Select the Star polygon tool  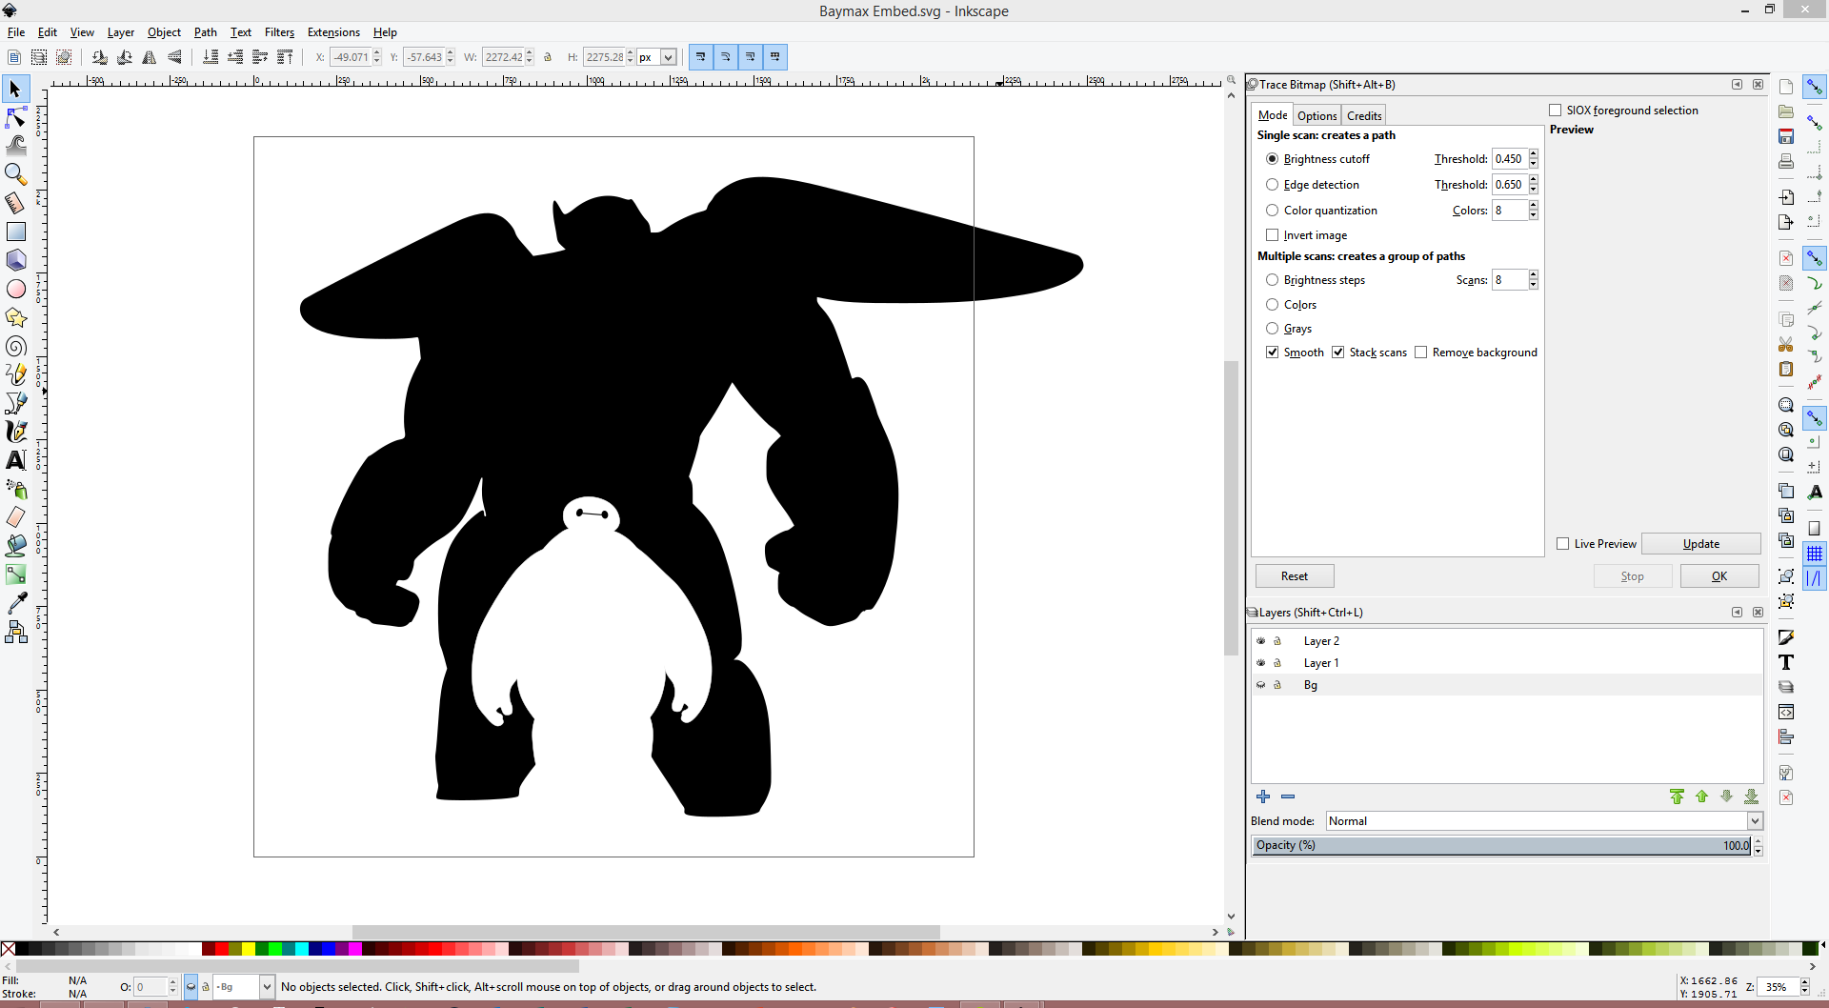pyautogui.click(x=15, y=317)
